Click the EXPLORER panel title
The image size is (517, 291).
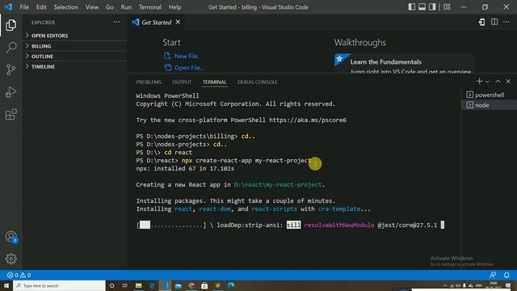point(43,23)
